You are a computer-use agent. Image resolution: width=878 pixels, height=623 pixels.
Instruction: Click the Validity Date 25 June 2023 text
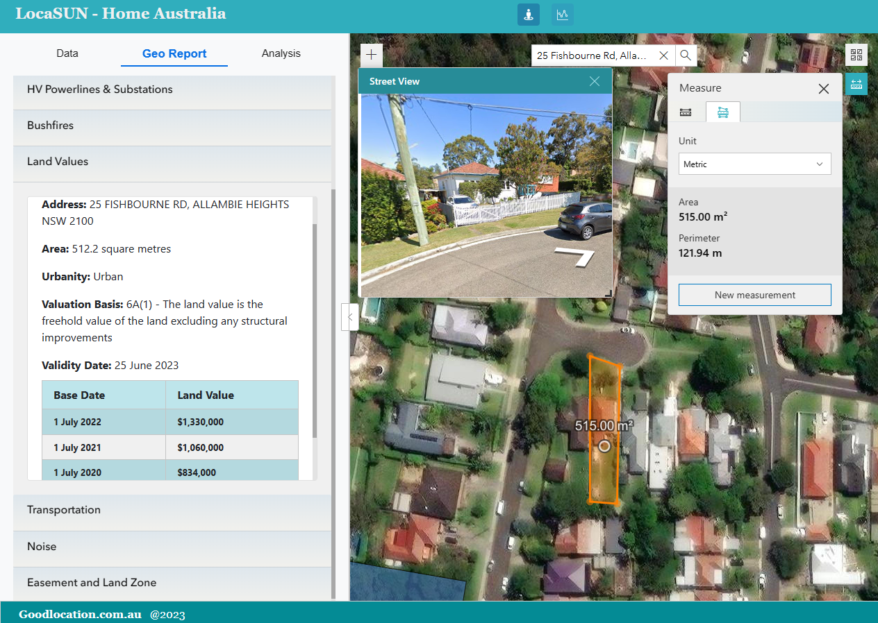(110, 366)
